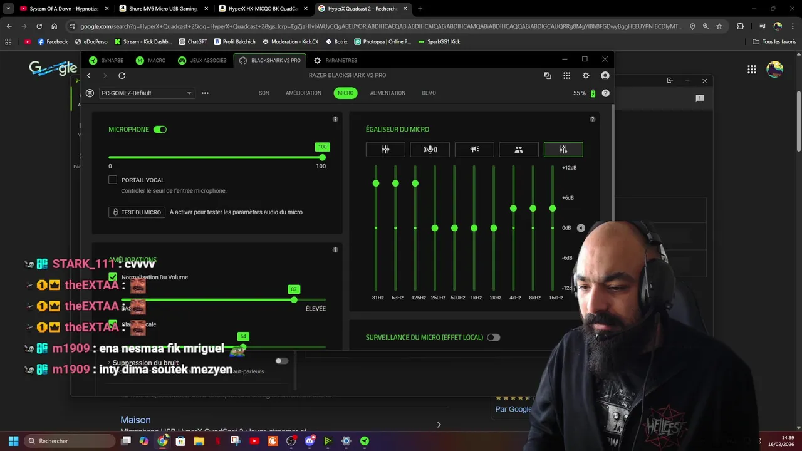Toggle Surveillance du micro effet local
This screenshot has width=802, height=451.
click(494, 338)
